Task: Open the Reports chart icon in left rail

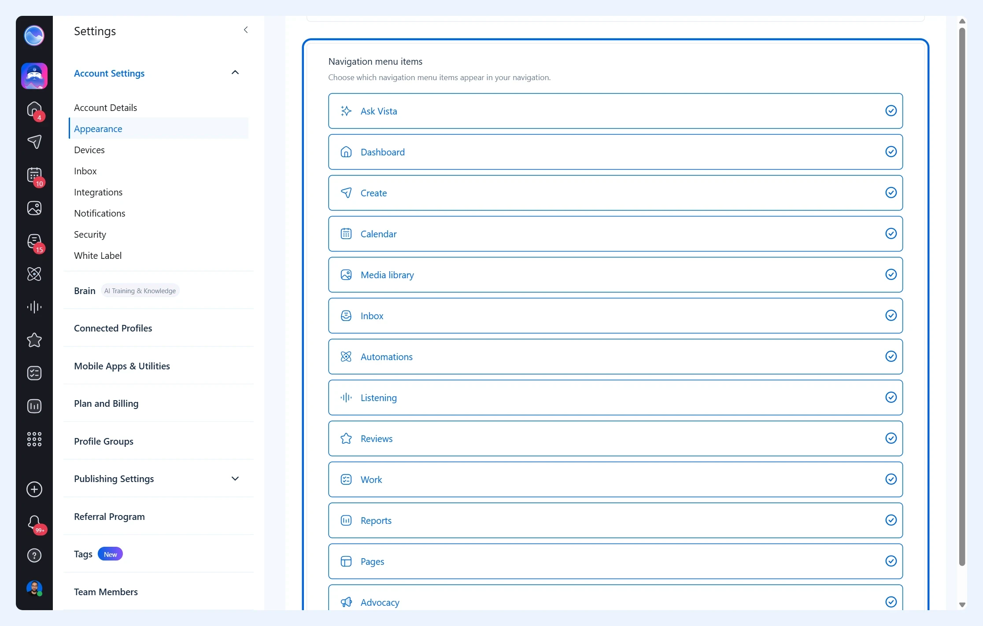Action: 34,406
